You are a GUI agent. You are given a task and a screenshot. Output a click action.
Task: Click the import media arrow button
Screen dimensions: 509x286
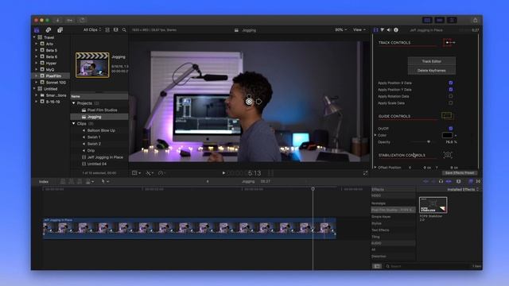pyautogui.click(x=57, y=20)
